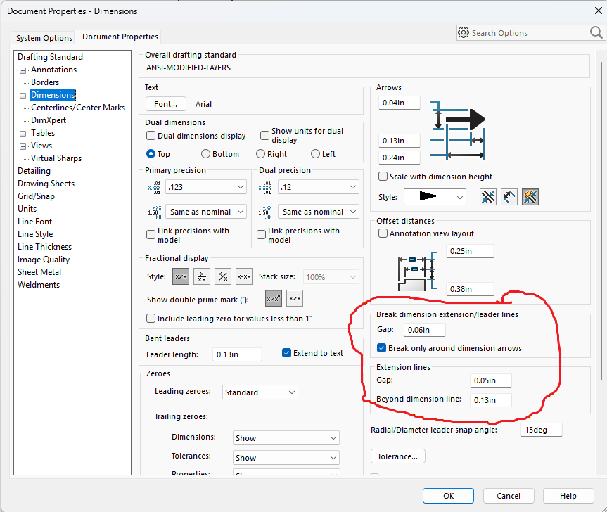Enable Dual dimensions display checkbox
Viewport: 607px width, 512px height.
pyautogui.click(x=151, y=136)
